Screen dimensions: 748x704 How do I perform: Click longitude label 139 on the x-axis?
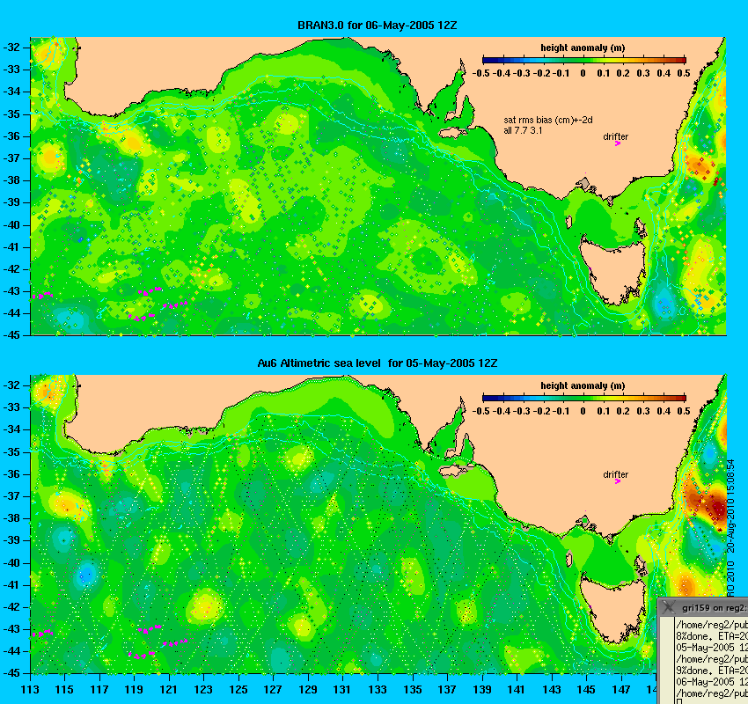(x=482, y=690)
